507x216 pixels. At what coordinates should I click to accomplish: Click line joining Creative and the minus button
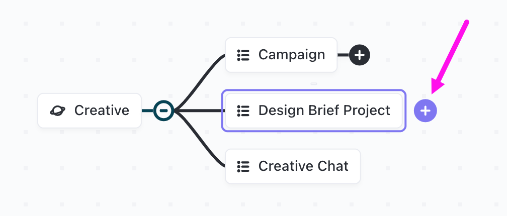[x=147, y=111]
